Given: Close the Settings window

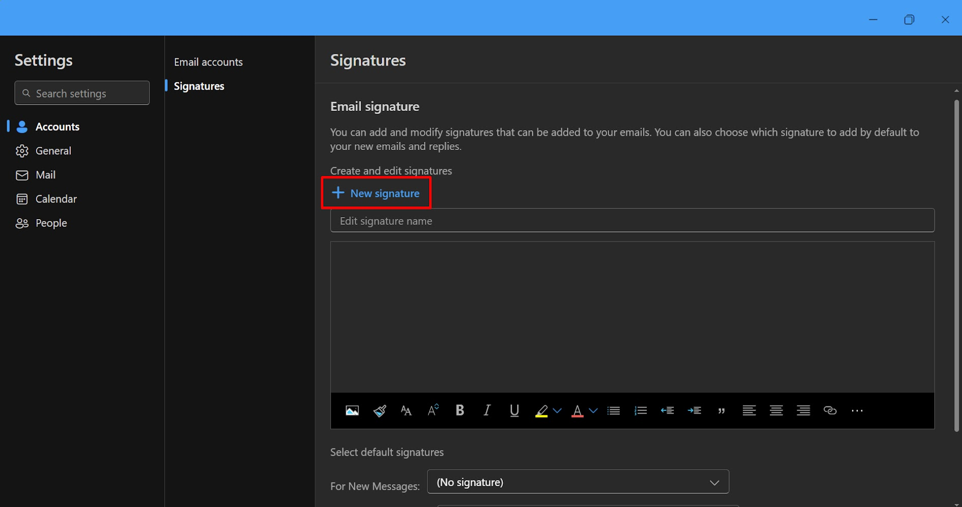Looking at the screenshot, I should coord(945,19).
